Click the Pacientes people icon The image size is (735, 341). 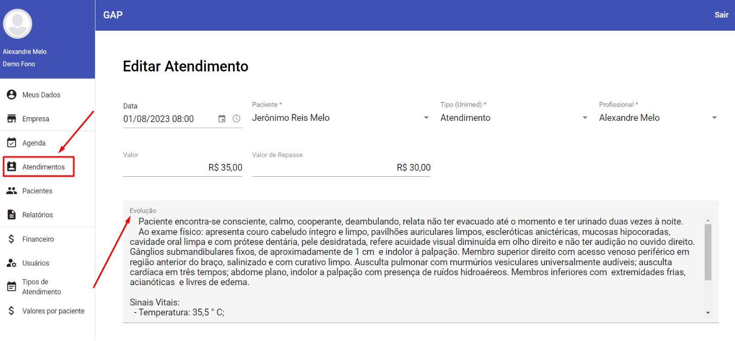pos(12,191)
